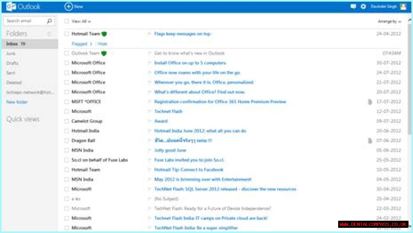The width and height of the screenshot is (413, 233).
Task: Hide the flagged messages section
Action: click(103, 44)
